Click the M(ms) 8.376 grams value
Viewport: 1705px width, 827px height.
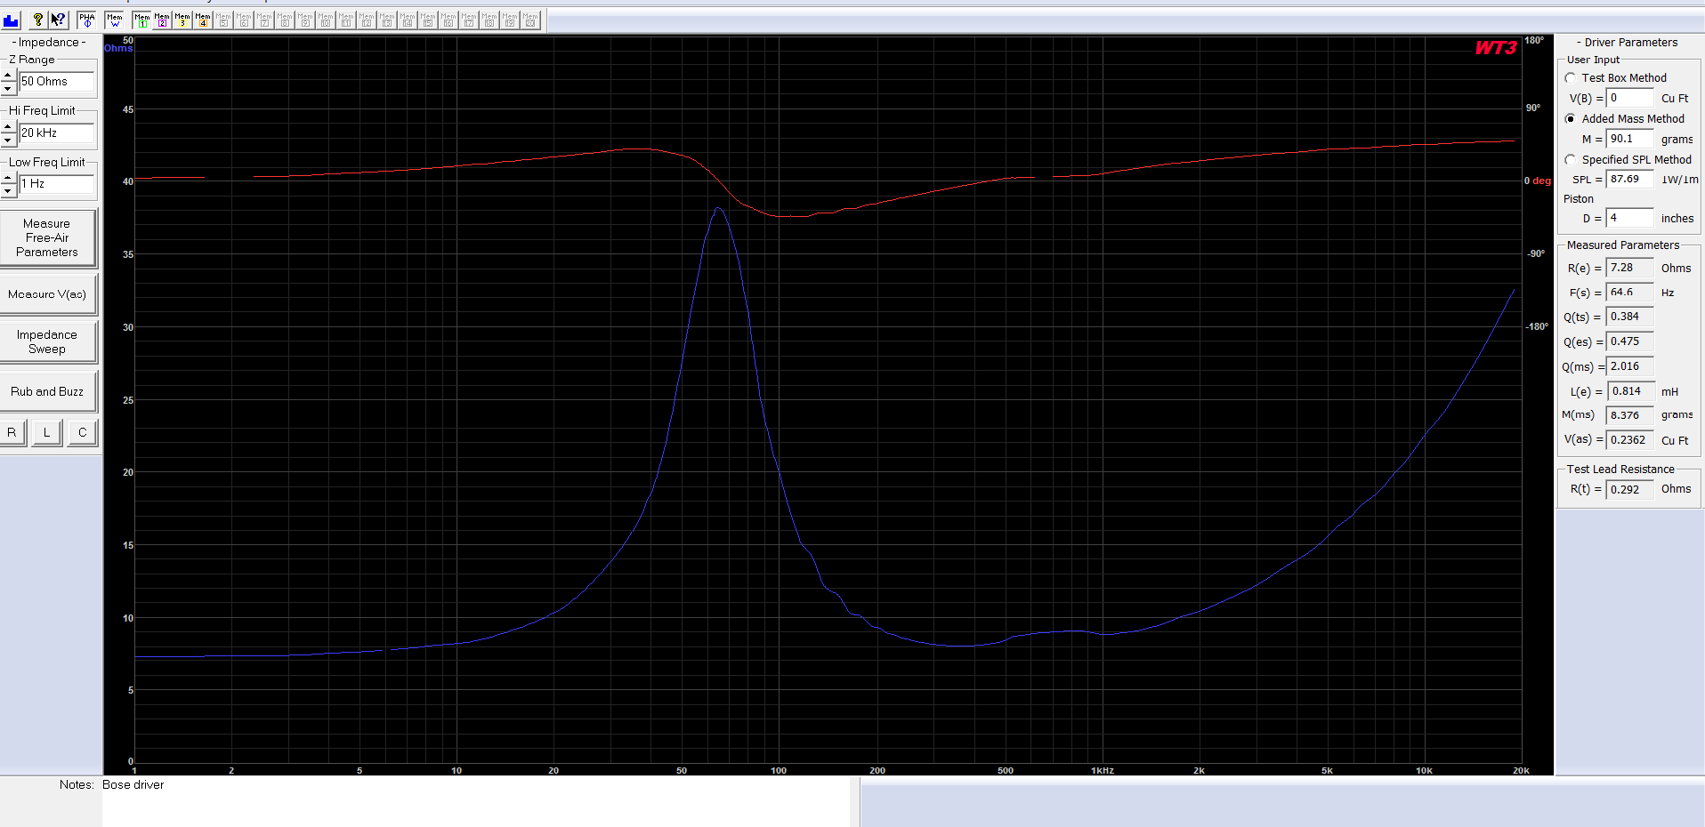click(x=1630, y=416)
